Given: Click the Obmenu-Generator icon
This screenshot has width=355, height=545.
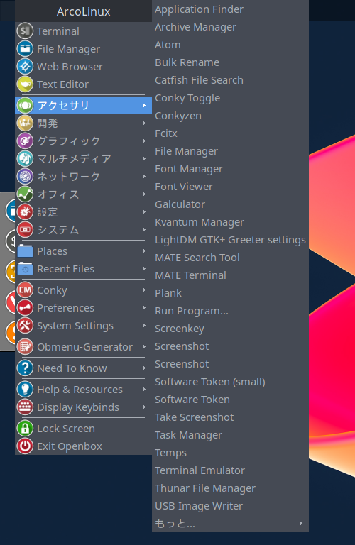Looking at the screenshot, I should click(25, 346).
